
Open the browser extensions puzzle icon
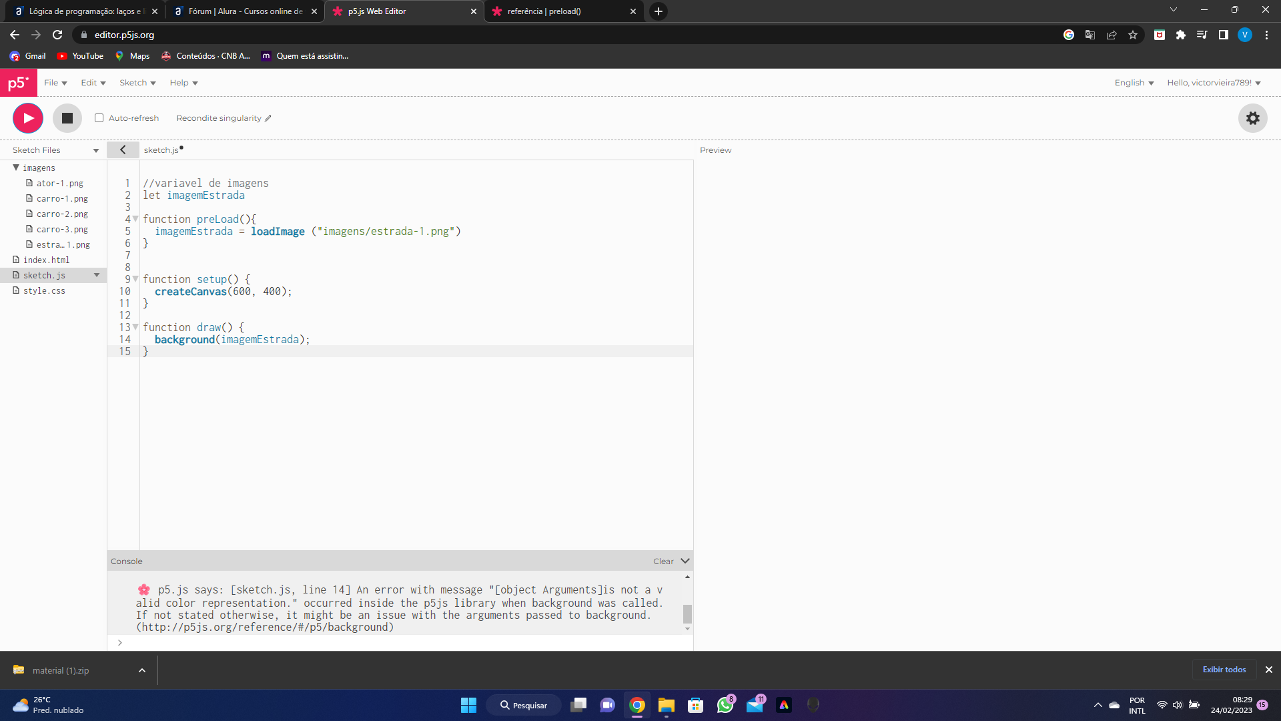(x=1181, y=35)
